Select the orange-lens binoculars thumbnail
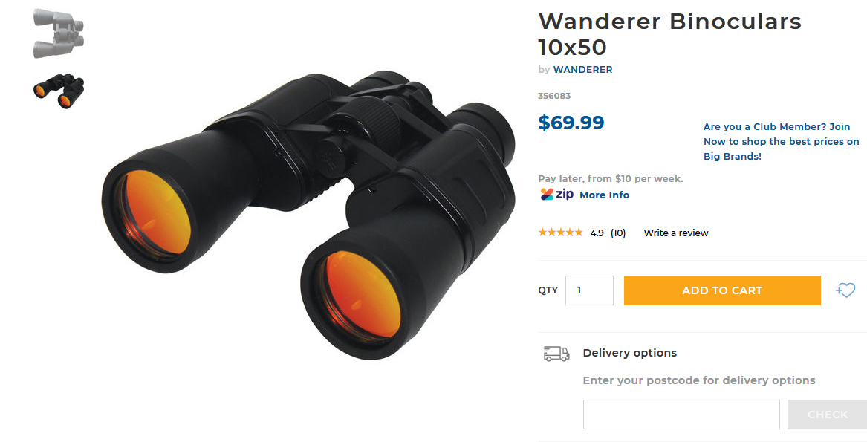The width and height of the screenshot is (867, 442). coord(59,91)
